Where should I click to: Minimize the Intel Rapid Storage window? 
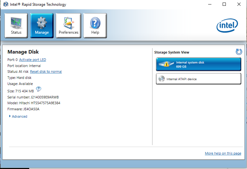(x=210, y=4)
